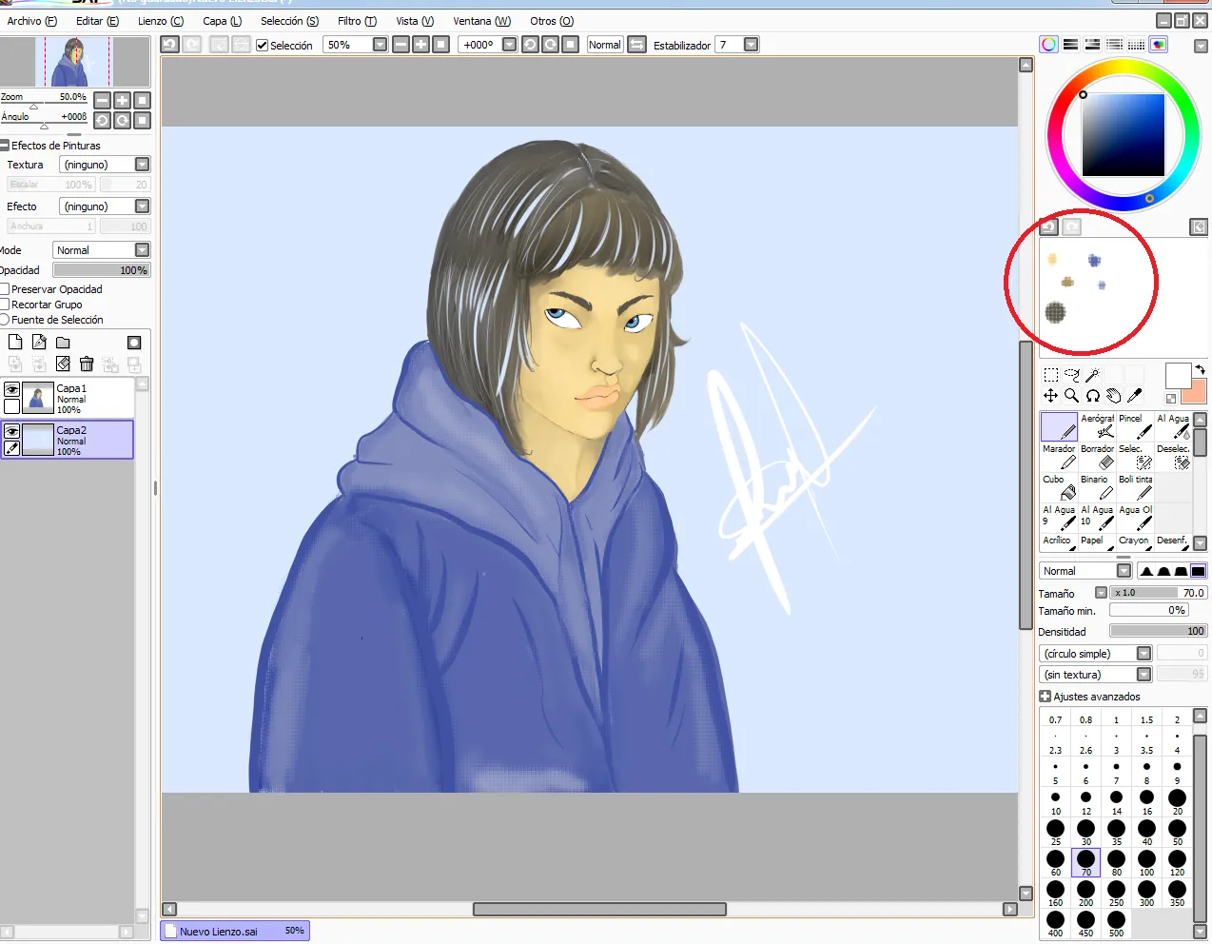The width and height of the screenshot is (1212, 944).
Task: Select the magic wand tool
Action: pyautogui.click(x=1092, y=375)
